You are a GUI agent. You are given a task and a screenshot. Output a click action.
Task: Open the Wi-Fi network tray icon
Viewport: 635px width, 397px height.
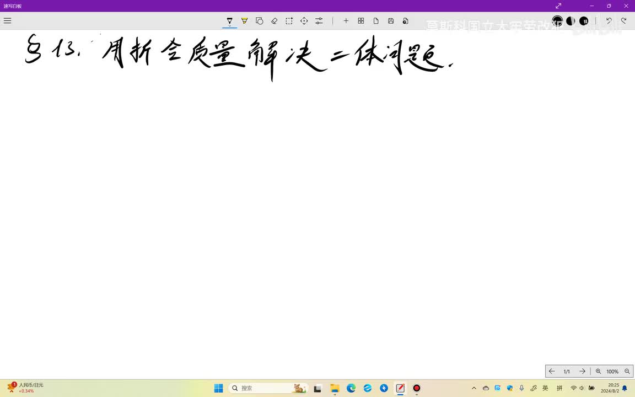coord(573,388)
